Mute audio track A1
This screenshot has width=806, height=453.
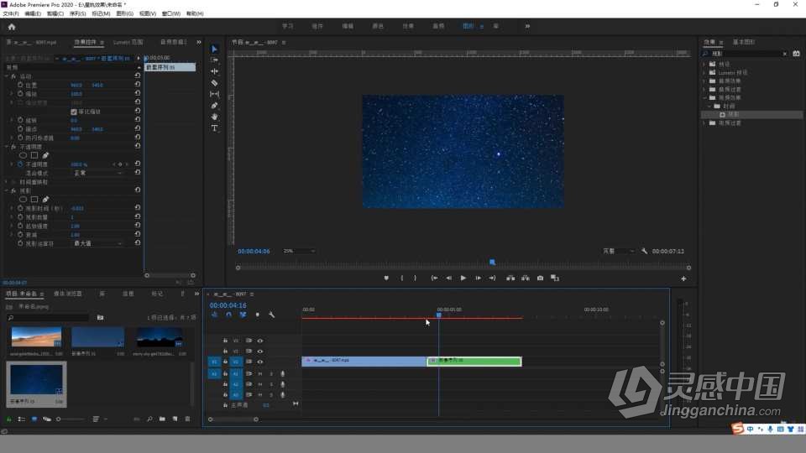260,374
